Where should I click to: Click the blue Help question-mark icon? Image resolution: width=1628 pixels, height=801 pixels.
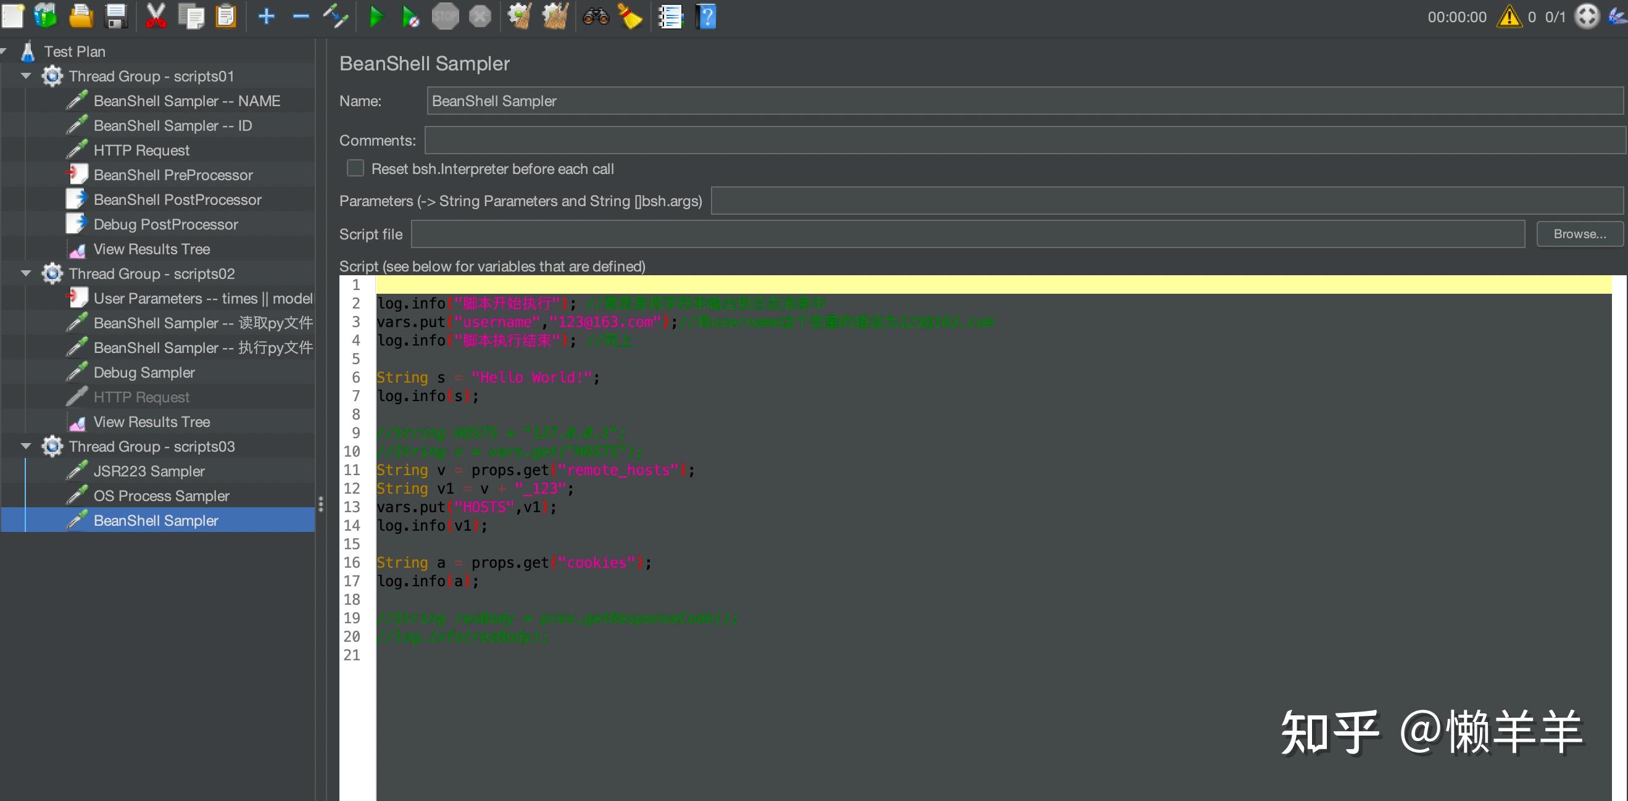pos(707,17)
